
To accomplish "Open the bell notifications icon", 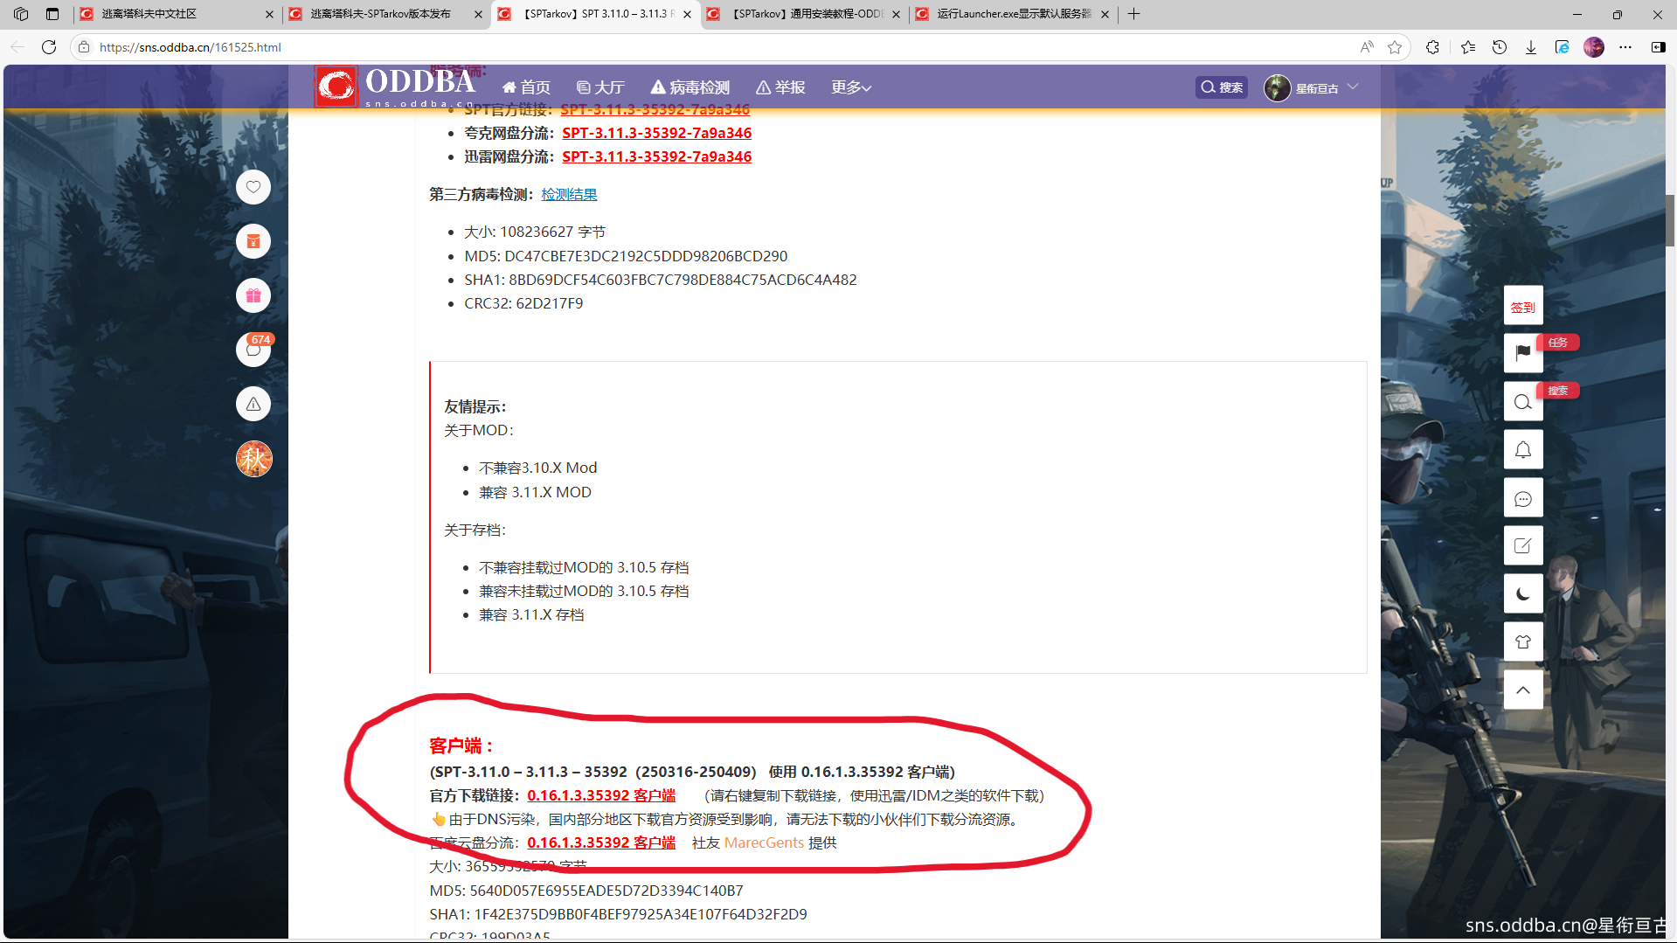I will click(x=1523, y=450).
